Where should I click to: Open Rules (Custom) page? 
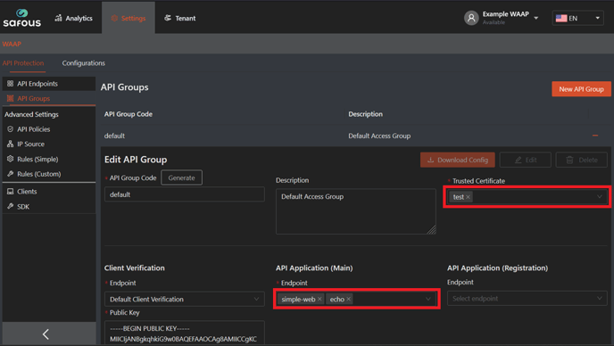point(38,174)
